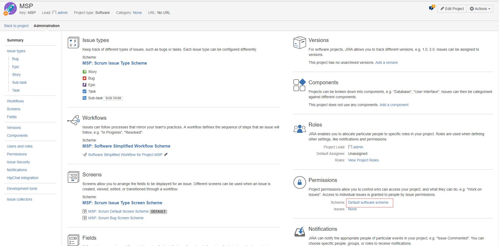Open Notifications in the sidebar
499x246 pixels.
(17, 170)
